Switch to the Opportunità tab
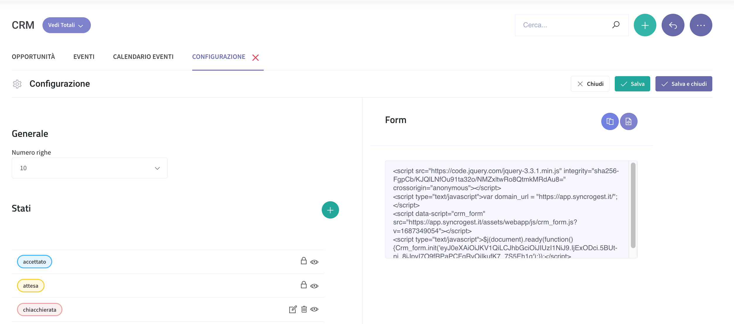The image size is (734, 324). tap(33, 57)
